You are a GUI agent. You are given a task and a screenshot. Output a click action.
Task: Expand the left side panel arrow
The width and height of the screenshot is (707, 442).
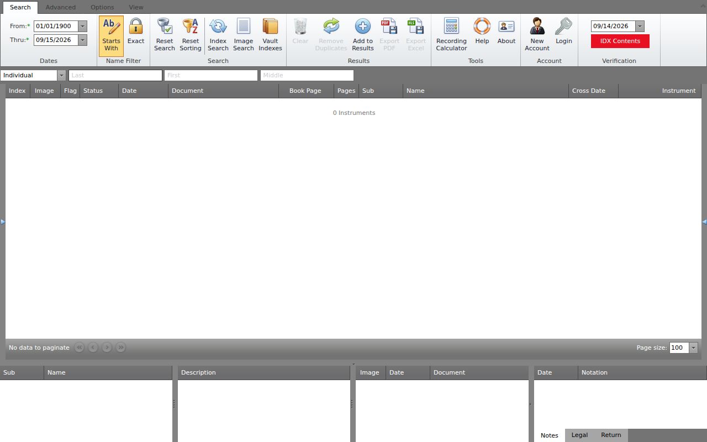[x=3, y=222]
